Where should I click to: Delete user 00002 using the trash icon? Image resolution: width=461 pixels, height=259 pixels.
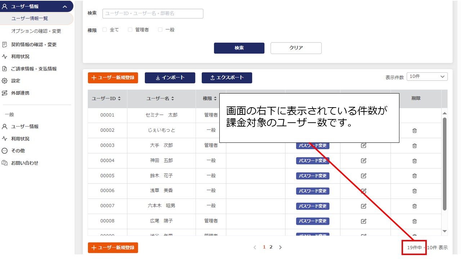point(414,130)
